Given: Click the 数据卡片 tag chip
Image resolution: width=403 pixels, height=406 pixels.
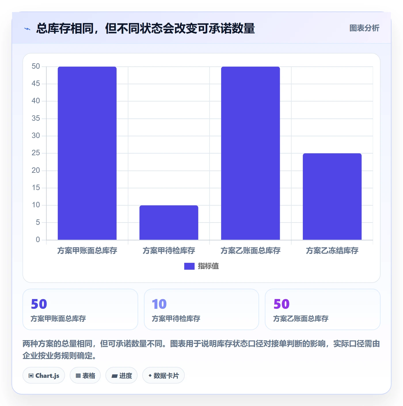Looking at the screenshot, I should [x=164, y=376].
